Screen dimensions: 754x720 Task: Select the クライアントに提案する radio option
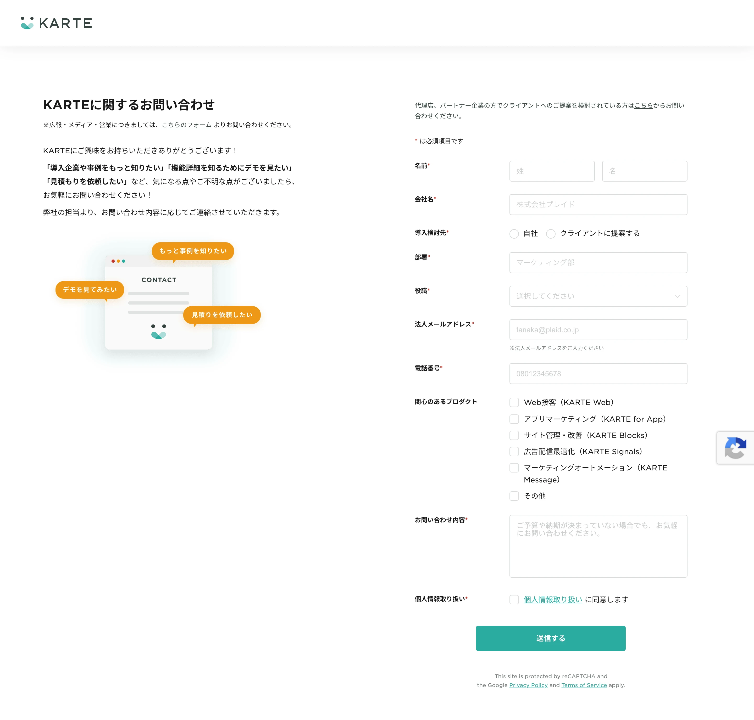tap(551, 234)
